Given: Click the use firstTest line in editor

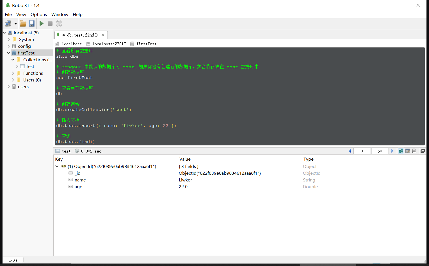Looking at the screenshot, I should (74, 78).
